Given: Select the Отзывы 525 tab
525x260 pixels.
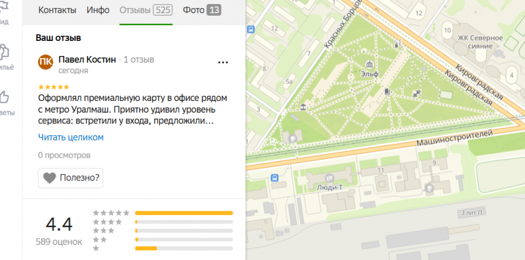Looking at the screenshot, I should tap(146, 10).
